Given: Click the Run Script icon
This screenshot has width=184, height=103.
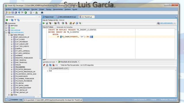Looking at the screenshot, I should (x=47, y=23).
